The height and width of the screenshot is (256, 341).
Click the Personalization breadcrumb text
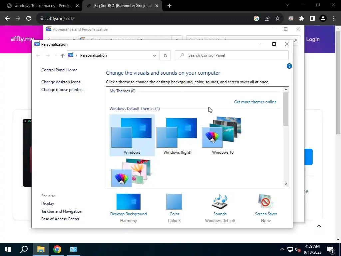(94, 55)
